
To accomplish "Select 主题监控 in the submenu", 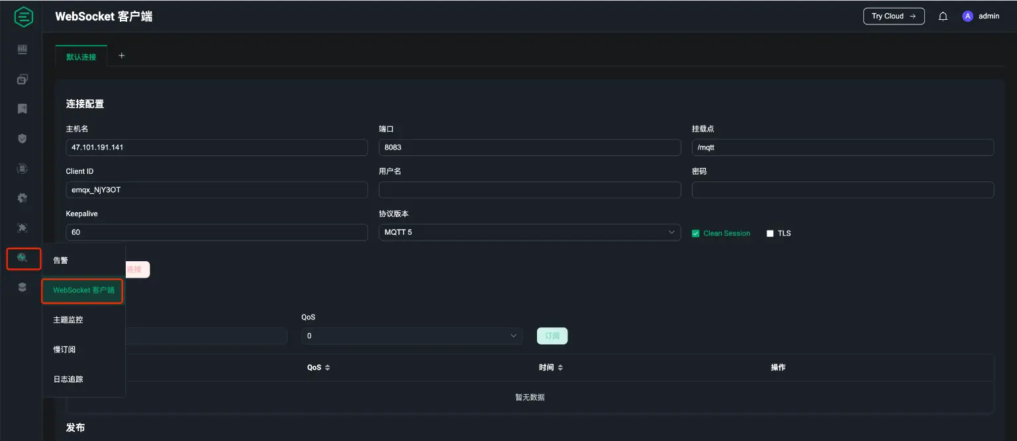I will [x=69, y=319].
